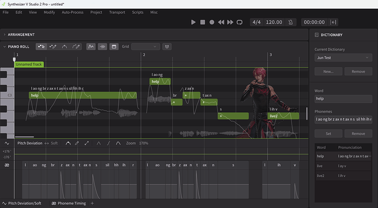This screenshot has height=208, width=378.
Task: Click the Soft parameter label
Action: point(54,143)
